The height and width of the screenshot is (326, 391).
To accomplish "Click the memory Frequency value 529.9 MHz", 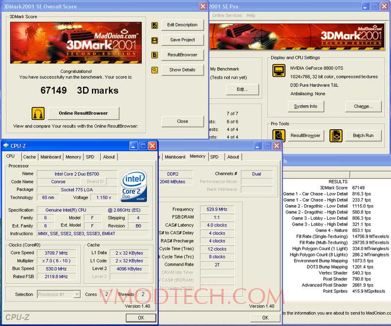I will coord(217,210).
